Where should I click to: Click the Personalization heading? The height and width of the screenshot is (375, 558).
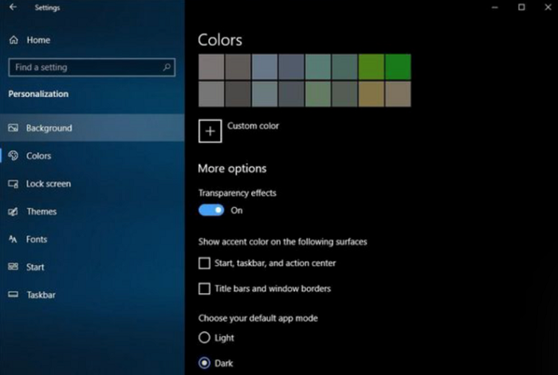pyautogui.click(x=38, y=94)
